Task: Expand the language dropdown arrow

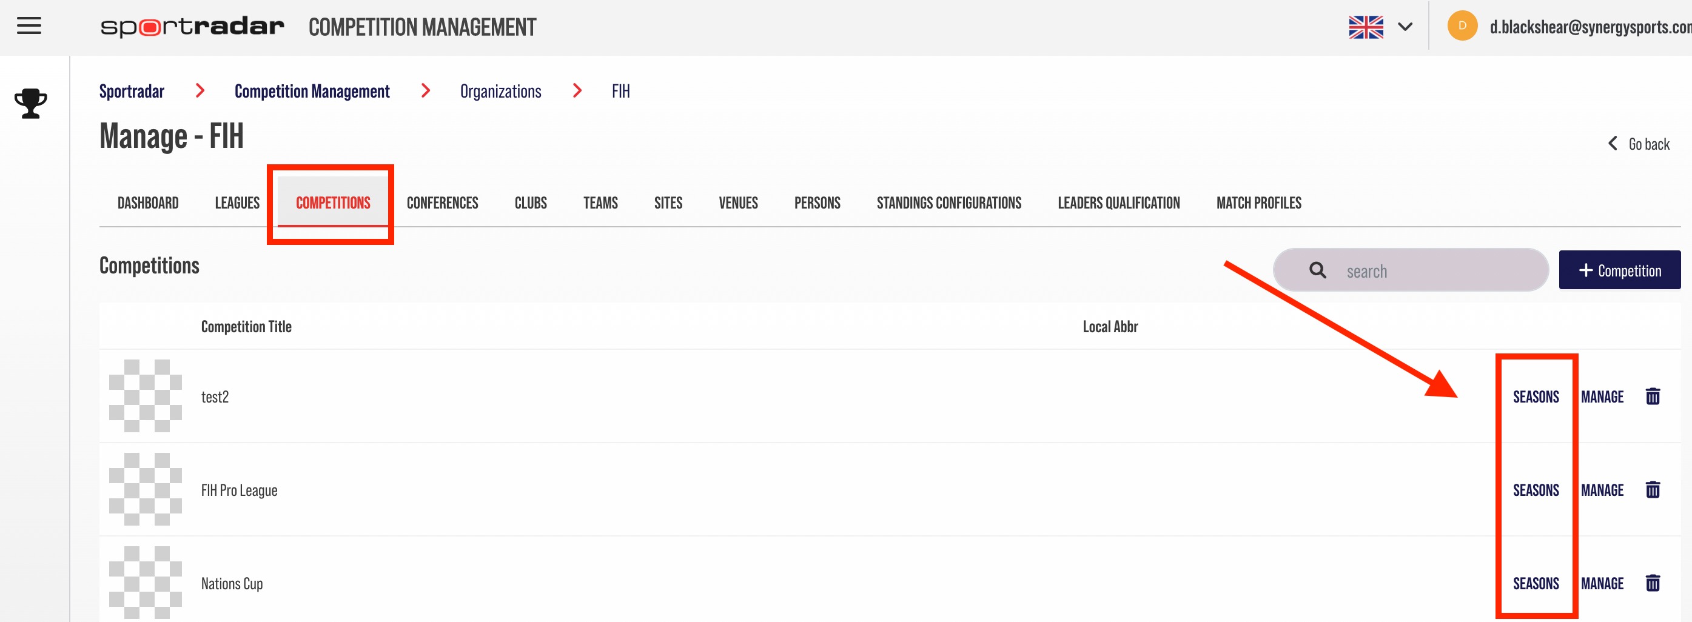Action: click(x=1405, y=27)
